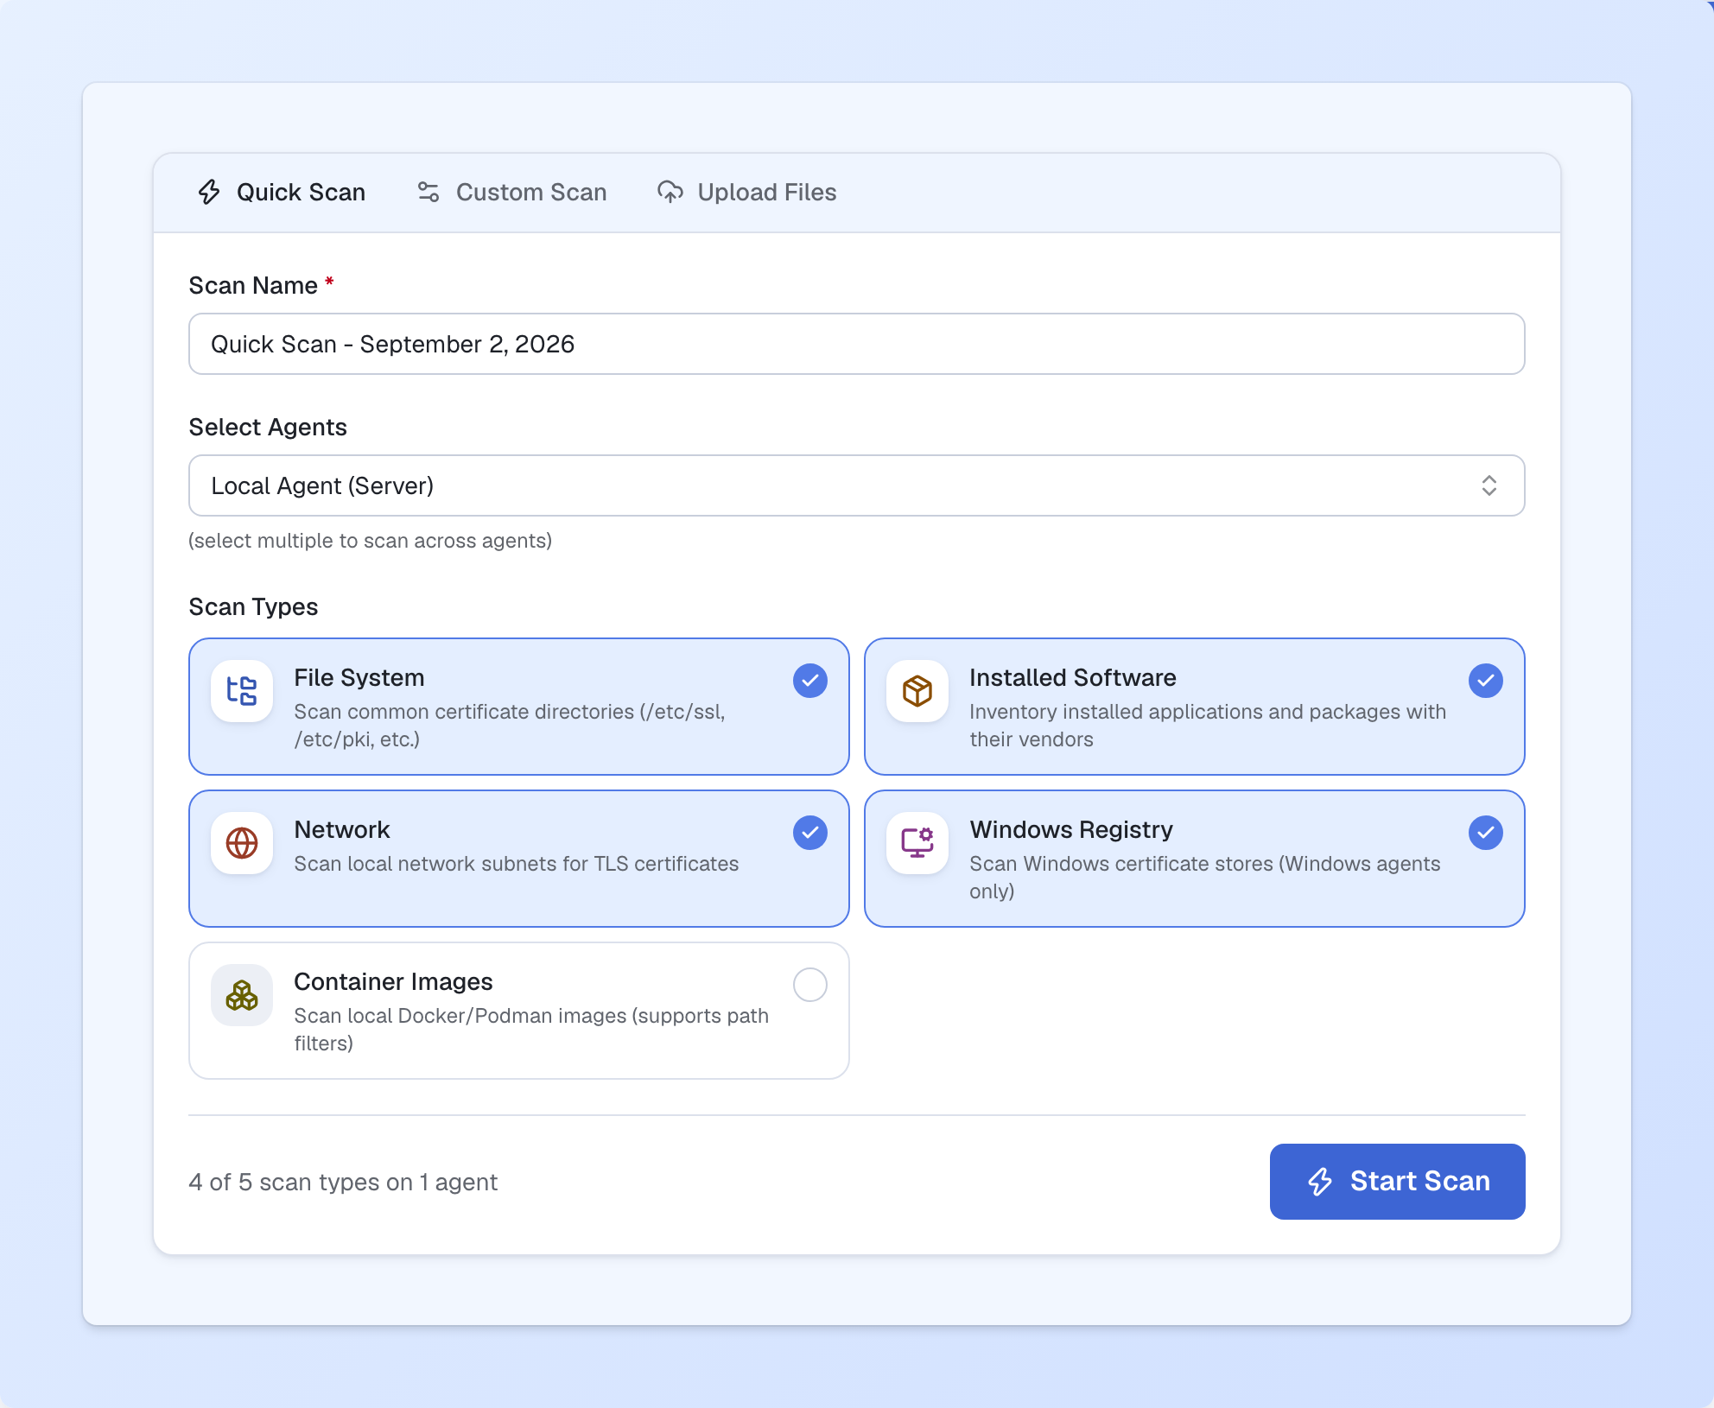Click '(select multiple to scan across agents)' hint
Viewport: 1714px width, 1408px height.
click(370, 541)
